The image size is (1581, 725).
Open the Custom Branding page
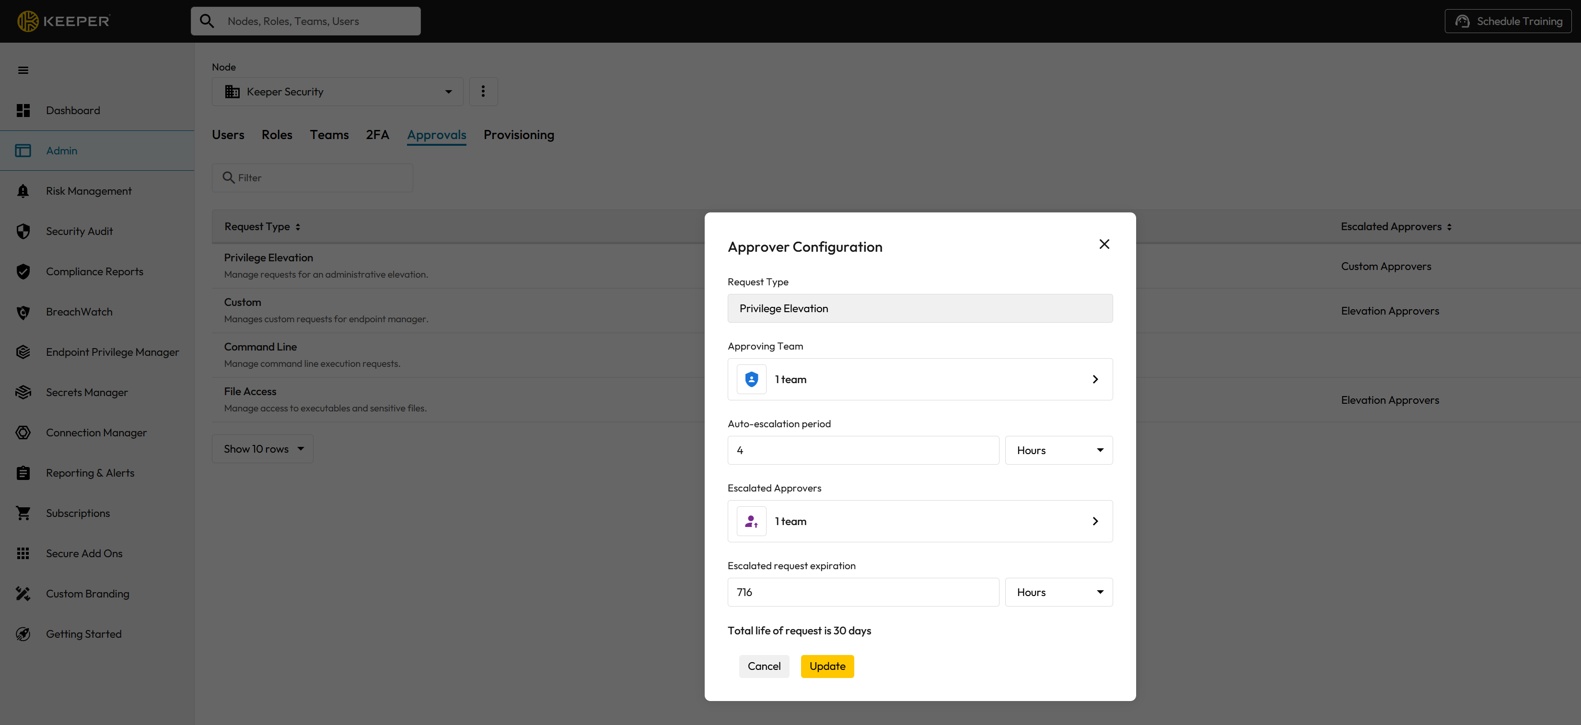[x=87, y=594]
